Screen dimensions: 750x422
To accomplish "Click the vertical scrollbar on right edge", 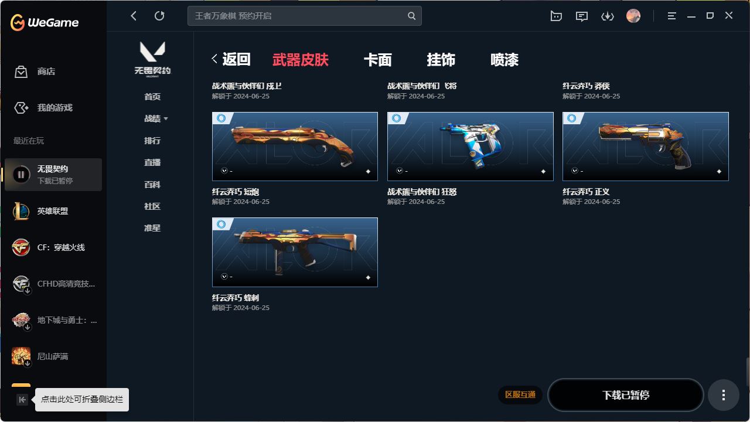I will click(x=748, y=372).
